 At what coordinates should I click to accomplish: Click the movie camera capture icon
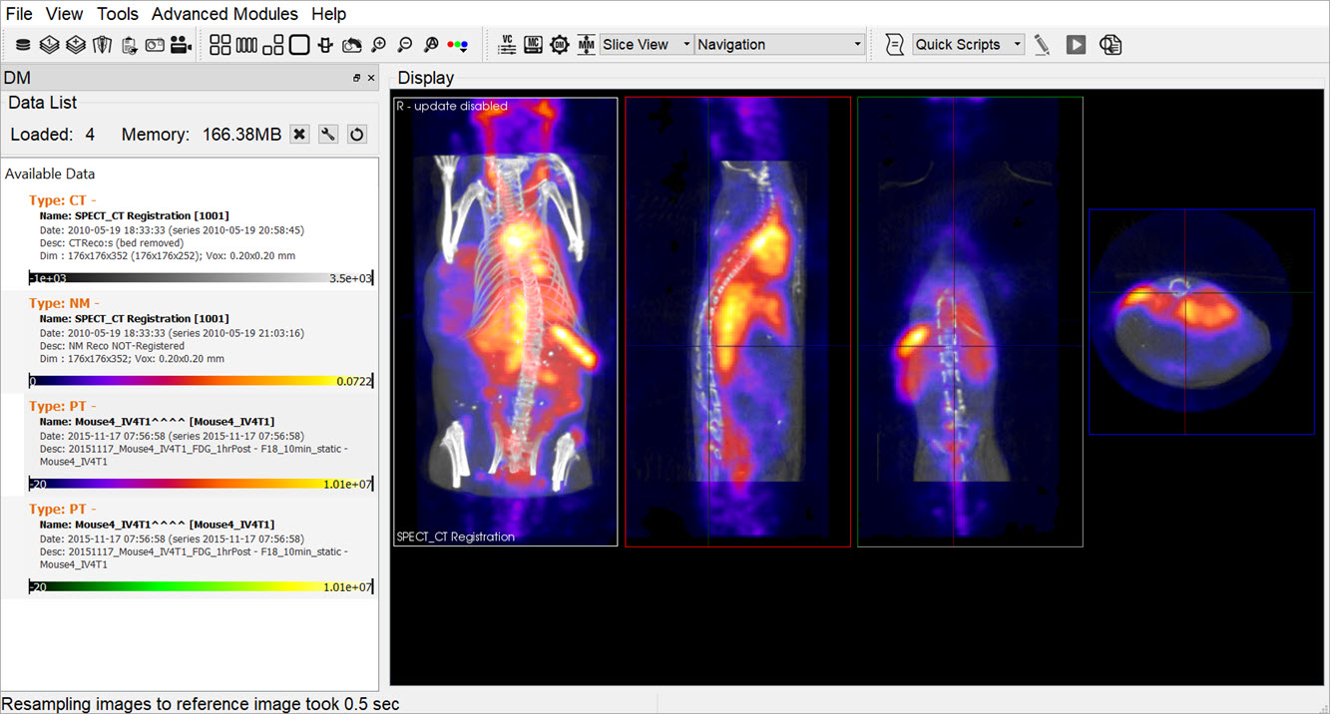click(181, 45)
